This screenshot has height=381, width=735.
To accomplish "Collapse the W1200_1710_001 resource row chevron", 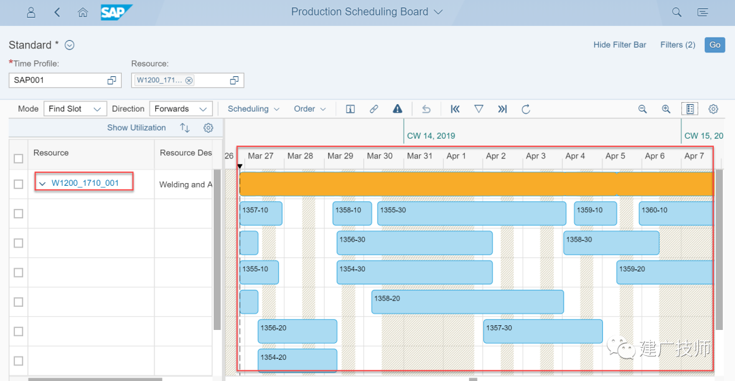I will [x=42, y=183].
